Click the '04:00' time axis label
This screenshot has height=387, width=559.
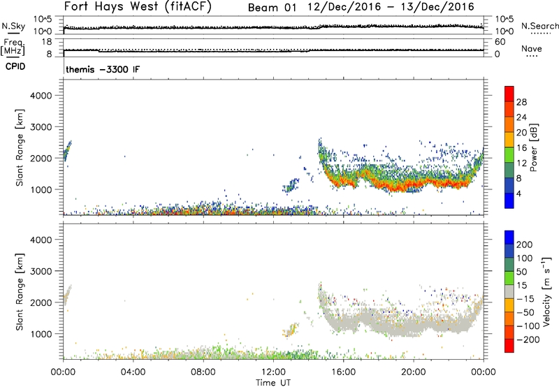[133, 372]
